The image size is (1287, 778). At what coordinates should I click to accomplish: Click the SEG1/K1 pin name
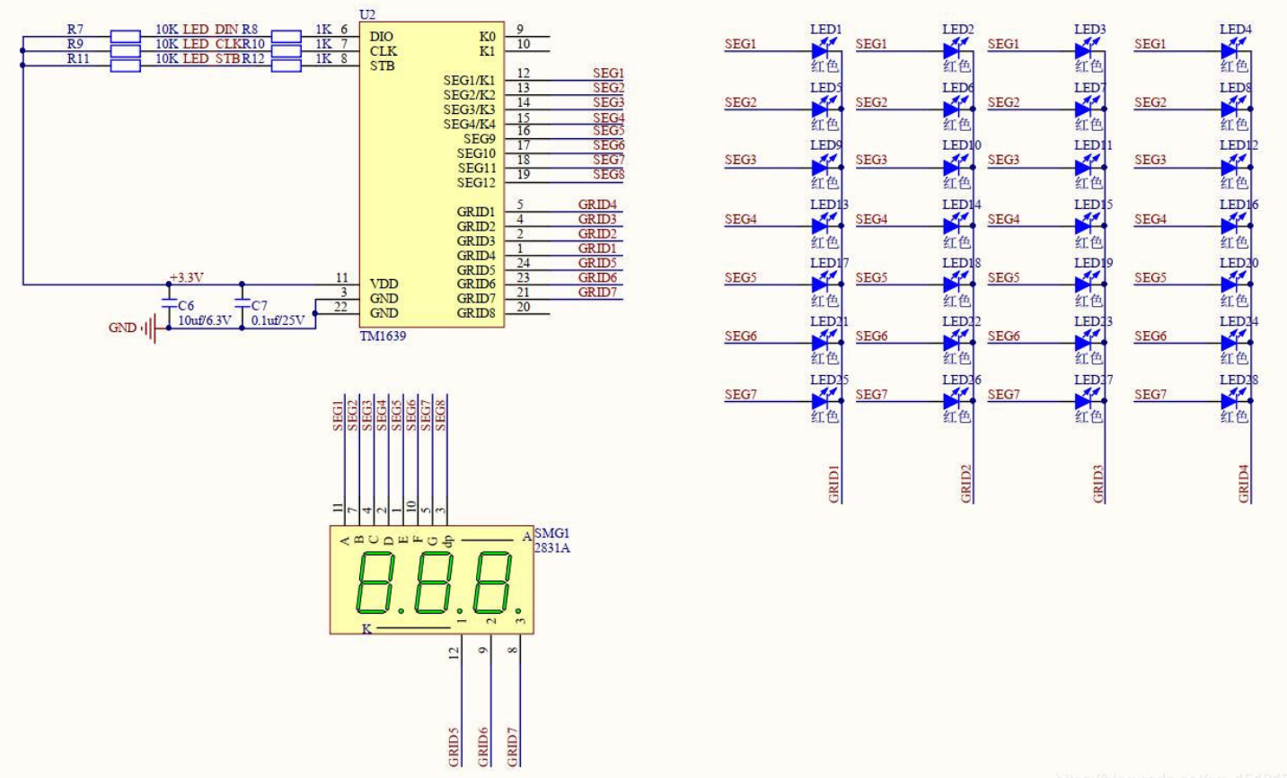click(469, 81)
